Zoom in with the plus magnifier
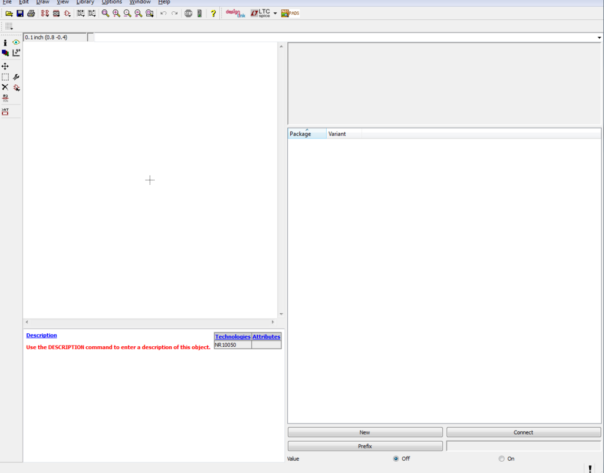604x473 pixels. [116, 14]
